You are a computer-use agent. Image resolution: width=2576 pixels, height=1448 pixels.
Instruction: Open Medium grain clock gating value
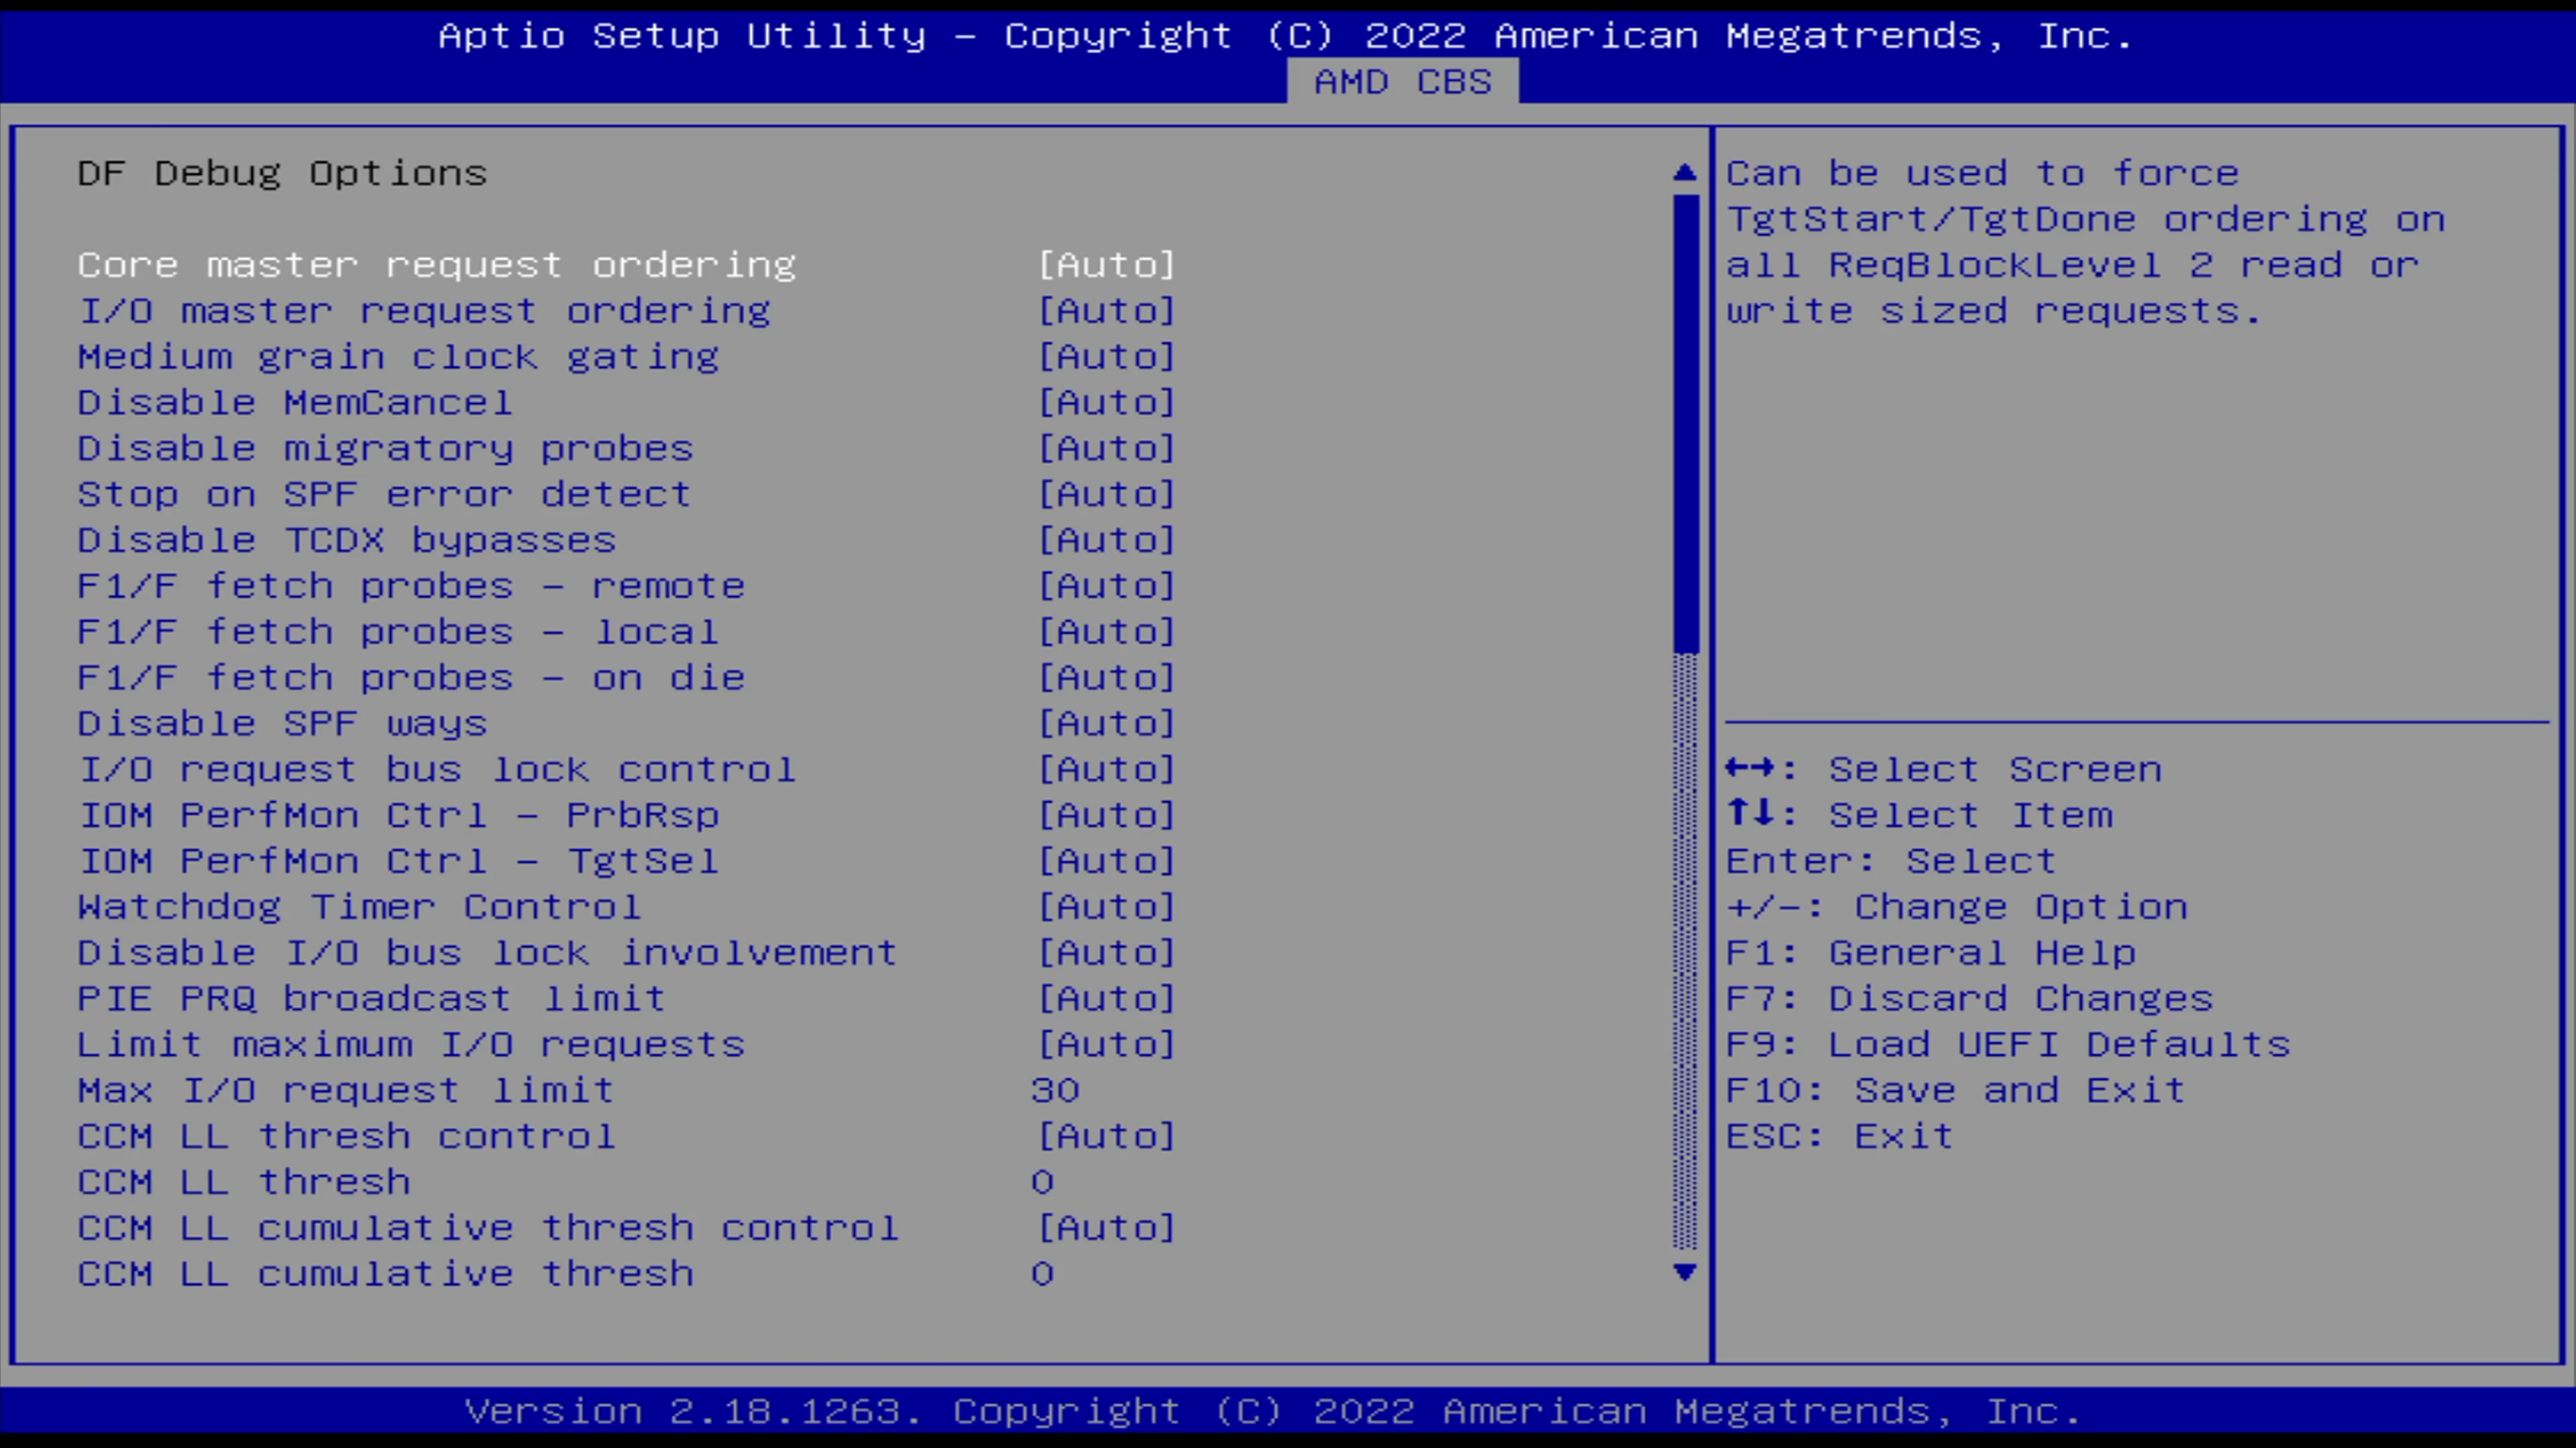point(1107,357)
